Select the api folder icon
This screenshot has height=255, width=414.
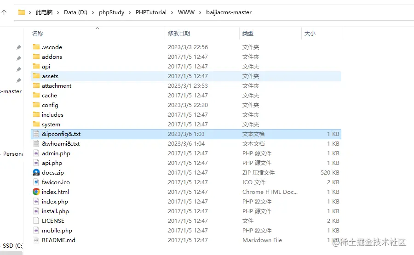tap(36, 66)
